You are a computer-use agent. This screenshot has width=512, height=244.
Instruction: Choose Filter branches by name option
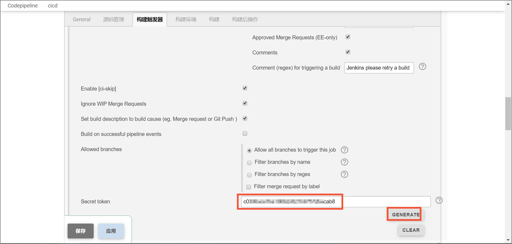click(x=249, y=163)
